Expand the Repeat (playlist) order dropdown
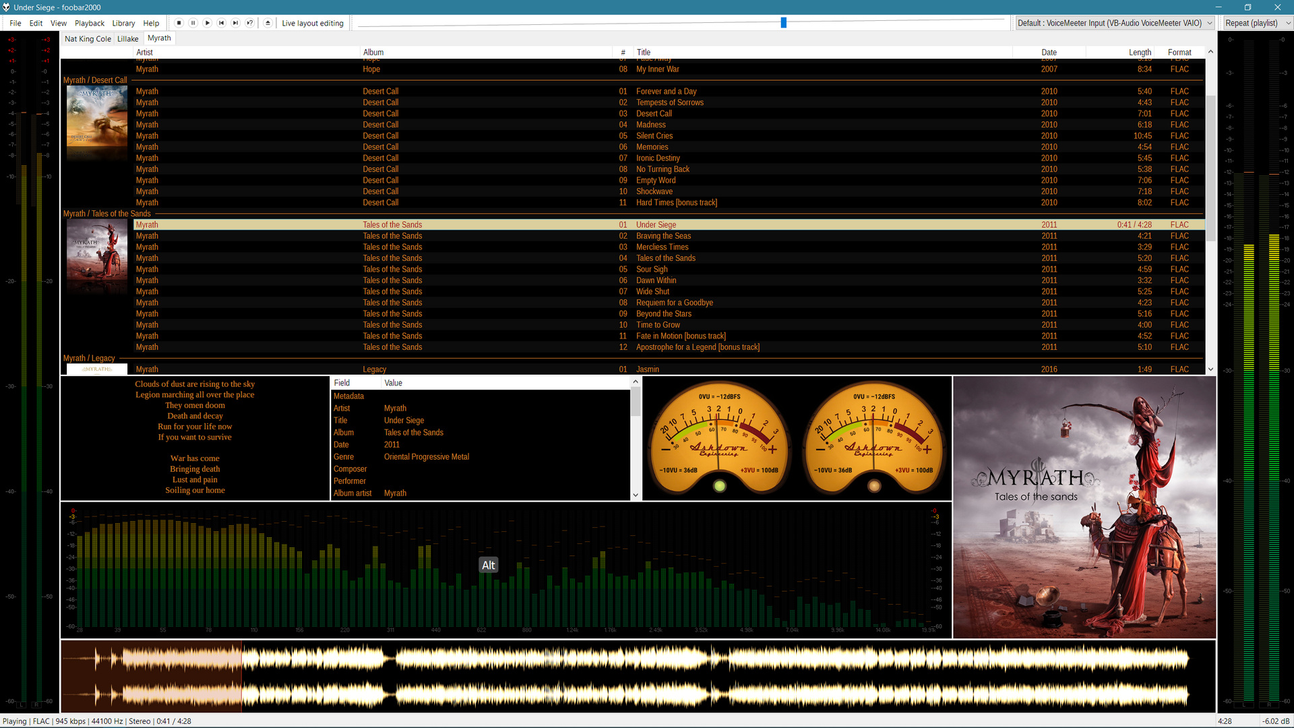The height and width of the screenshot is (728, 1294). coord(1257,23)
